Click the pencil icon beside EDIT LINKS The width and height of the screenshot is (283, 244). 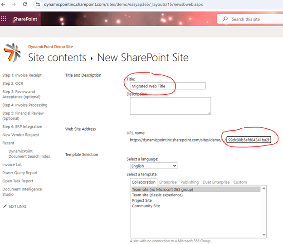(5, 206)
